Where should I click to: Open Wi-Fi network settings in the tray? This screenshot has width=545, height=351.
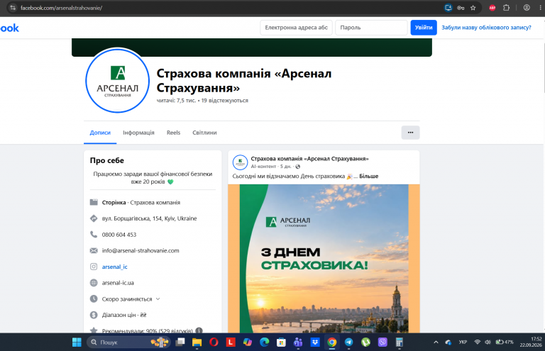[x=477, y=342]
